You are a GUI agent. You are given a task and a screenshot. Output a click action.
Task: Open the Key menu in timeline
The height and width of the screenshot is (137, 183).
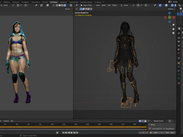coord(12,121)
